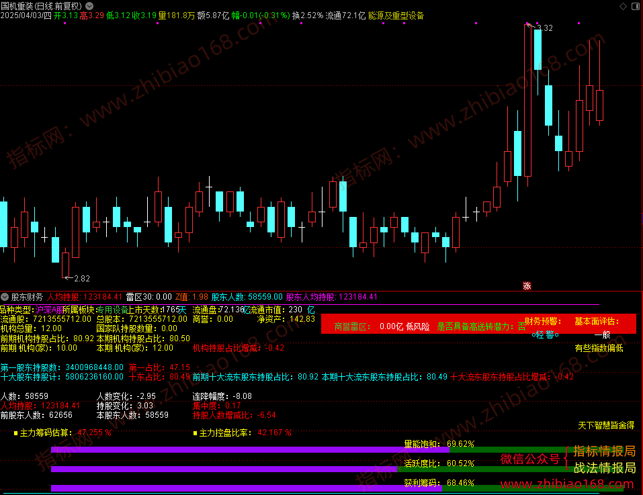The width and height of the screenshot is (643, 495).
Task: Click the 专用设备 sector label
Action: [112, 310]
